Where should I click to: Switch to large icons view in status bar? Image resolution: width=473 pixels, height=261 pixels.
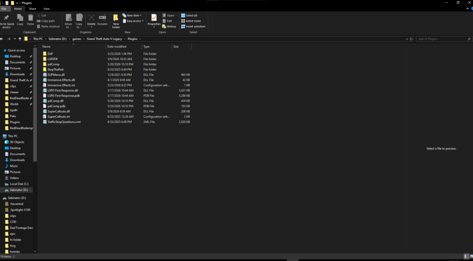click(x=471, y=256)
